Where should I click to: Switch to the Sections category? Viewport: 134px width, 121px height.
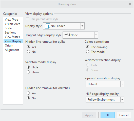coord(10,33)
